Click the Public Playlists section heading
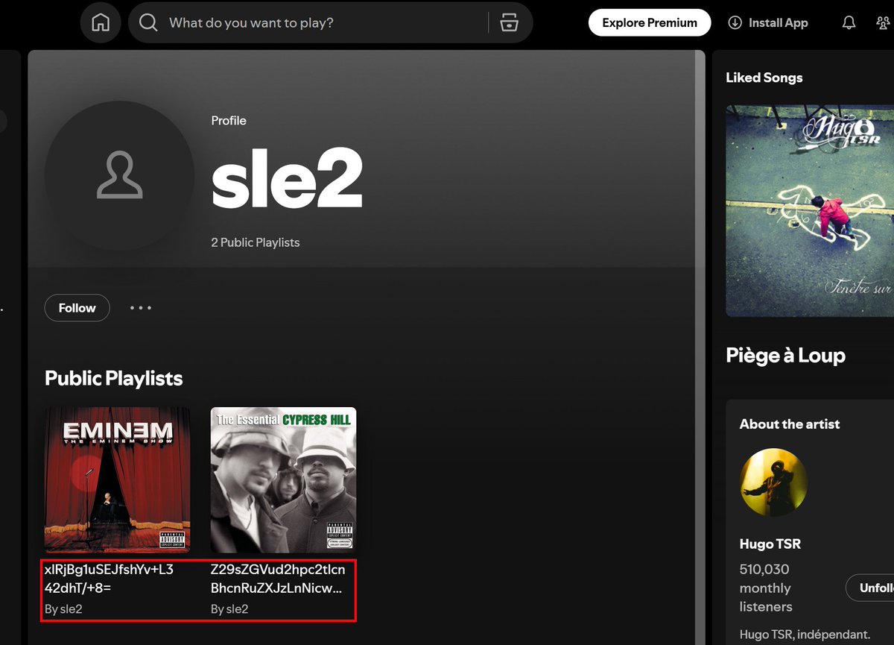The height and width of the screenshot is (645, 894). coord(113,378)
